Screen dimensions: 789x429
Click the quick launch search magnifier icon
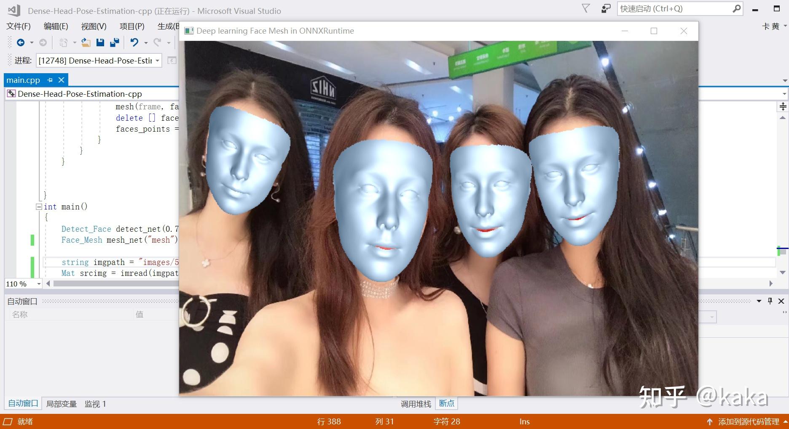[x=736, y=8]
